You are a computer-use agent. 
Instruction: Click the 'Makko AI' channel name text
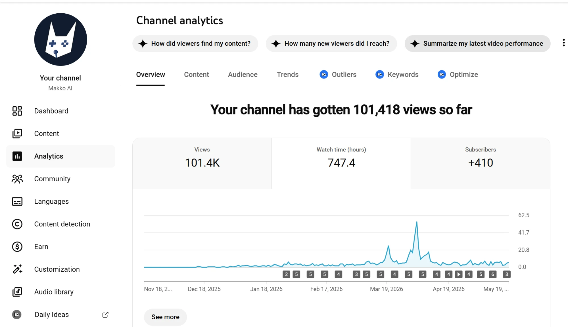click(x=60, y=88)
